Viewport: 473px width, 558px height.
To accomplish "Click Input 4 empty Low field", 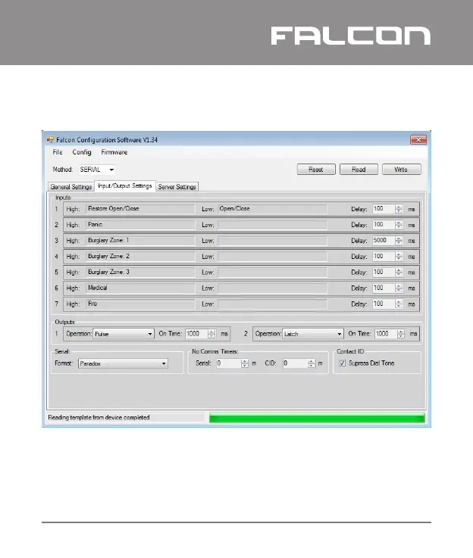I will pos(272,257).
